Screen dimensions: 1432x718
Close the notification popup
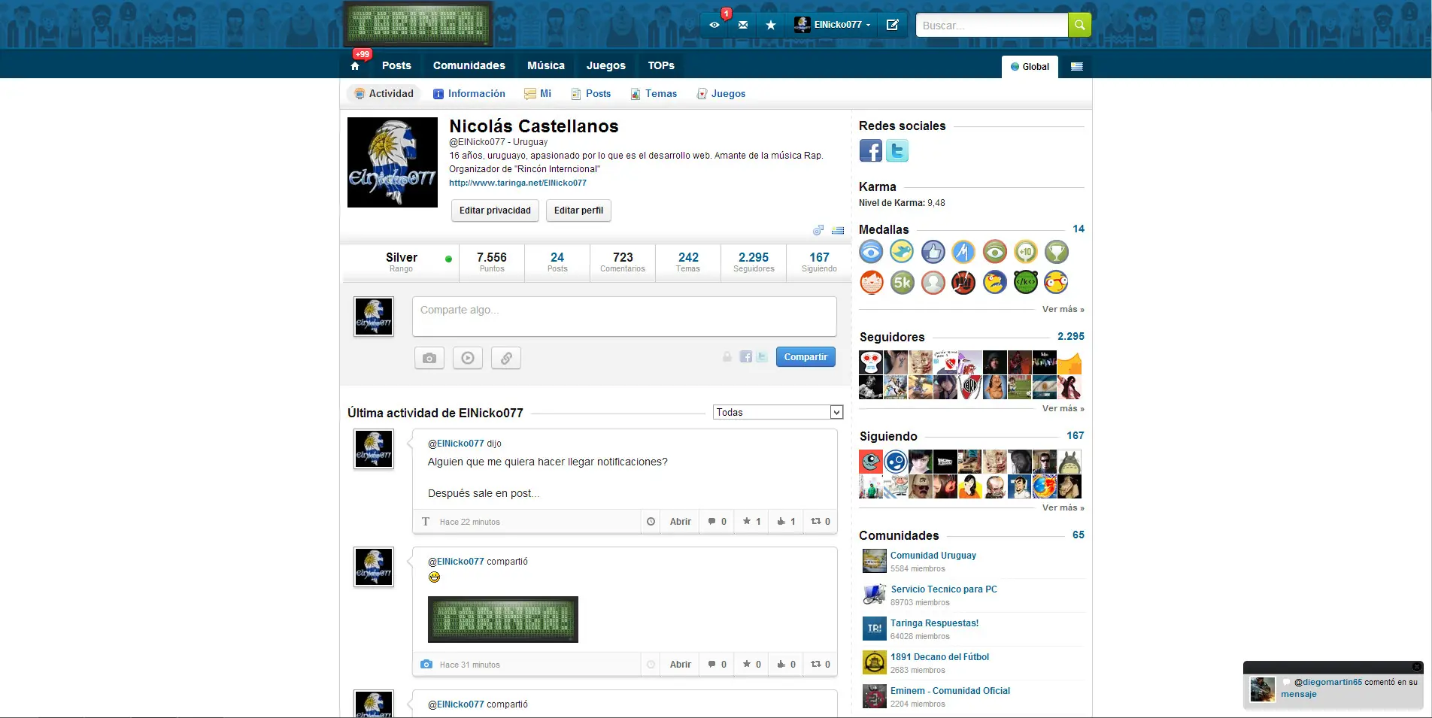(x=1416, y=667)
